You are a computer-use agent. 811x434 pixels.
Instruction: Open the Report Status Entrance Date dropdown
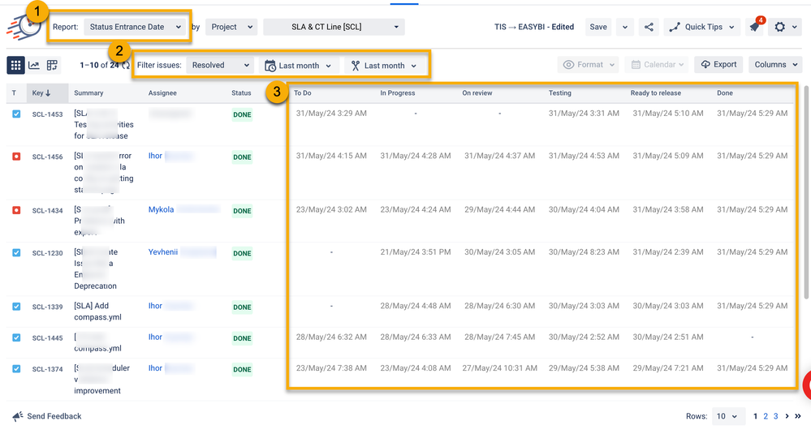135,27
